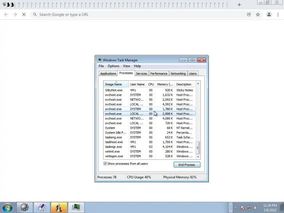The image size is (284, 213).
Task: Switch to the Applications tab
Action: click(x=108, y=73)
